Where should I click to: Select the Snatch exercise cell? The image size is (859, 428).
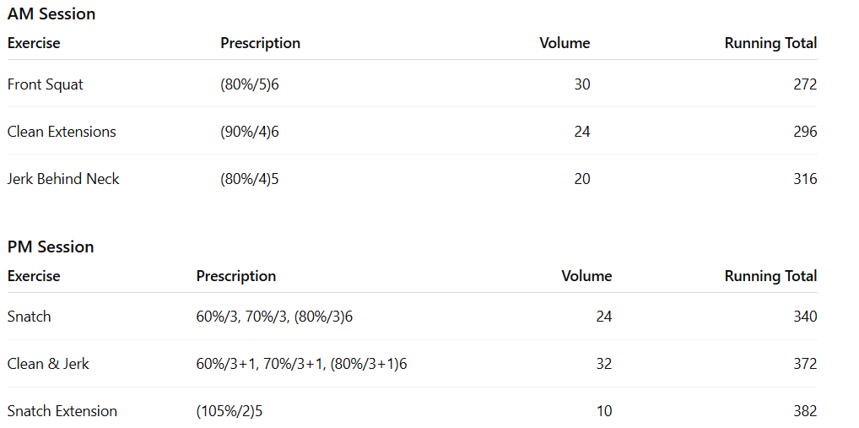point(30,317)
